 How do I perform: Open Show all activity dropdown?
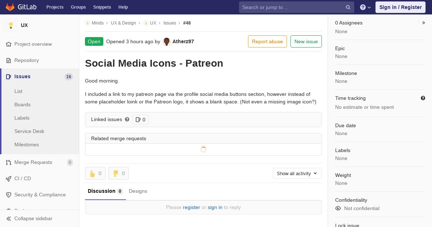(x=297, y=173)
